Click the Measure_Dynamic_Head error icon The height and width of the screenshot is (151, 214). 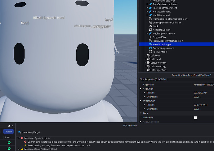22,138
